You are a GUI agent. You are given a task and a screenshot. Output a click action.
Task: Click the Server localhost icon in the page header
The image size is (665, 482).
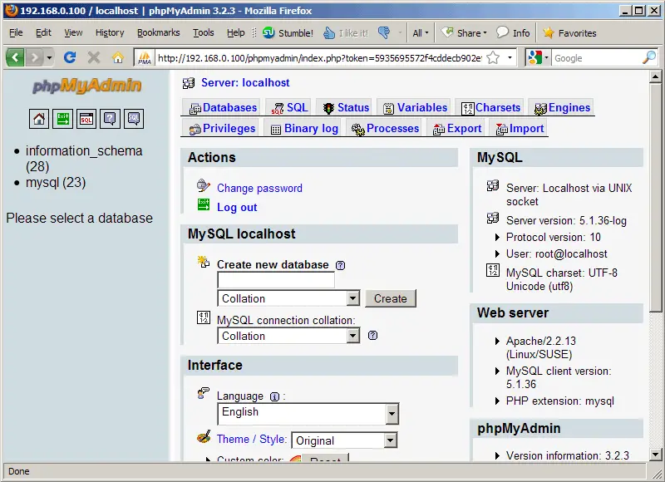tap(189, 83)
